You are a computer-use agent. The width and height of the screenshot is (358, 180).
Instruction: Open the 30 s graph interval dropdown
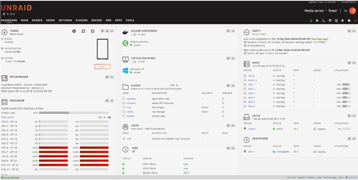click(102, 117)
